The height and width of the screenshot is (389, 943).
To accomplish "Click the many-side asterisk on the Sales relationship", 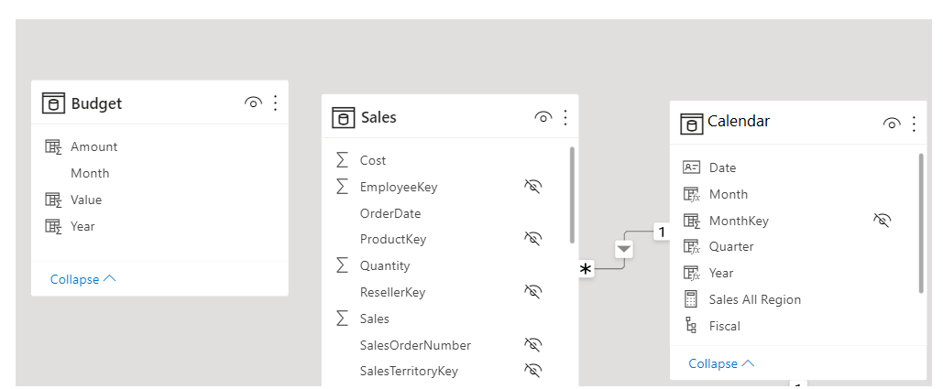I will click(586, 269).
